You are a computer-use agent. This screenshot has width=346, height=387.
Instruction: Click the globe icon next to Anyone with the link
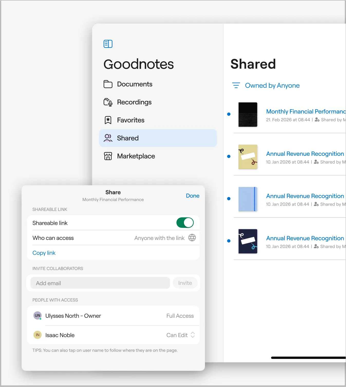(192, 238)
